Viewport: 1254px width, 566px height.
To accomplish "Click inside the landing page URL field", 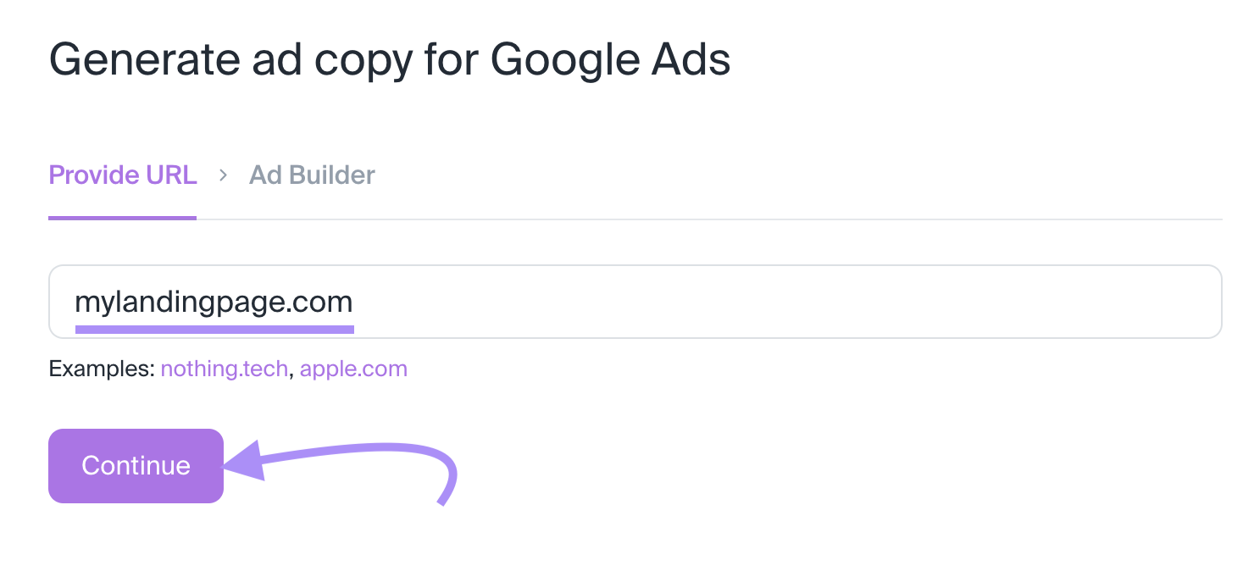I will (x=593, y=301).
